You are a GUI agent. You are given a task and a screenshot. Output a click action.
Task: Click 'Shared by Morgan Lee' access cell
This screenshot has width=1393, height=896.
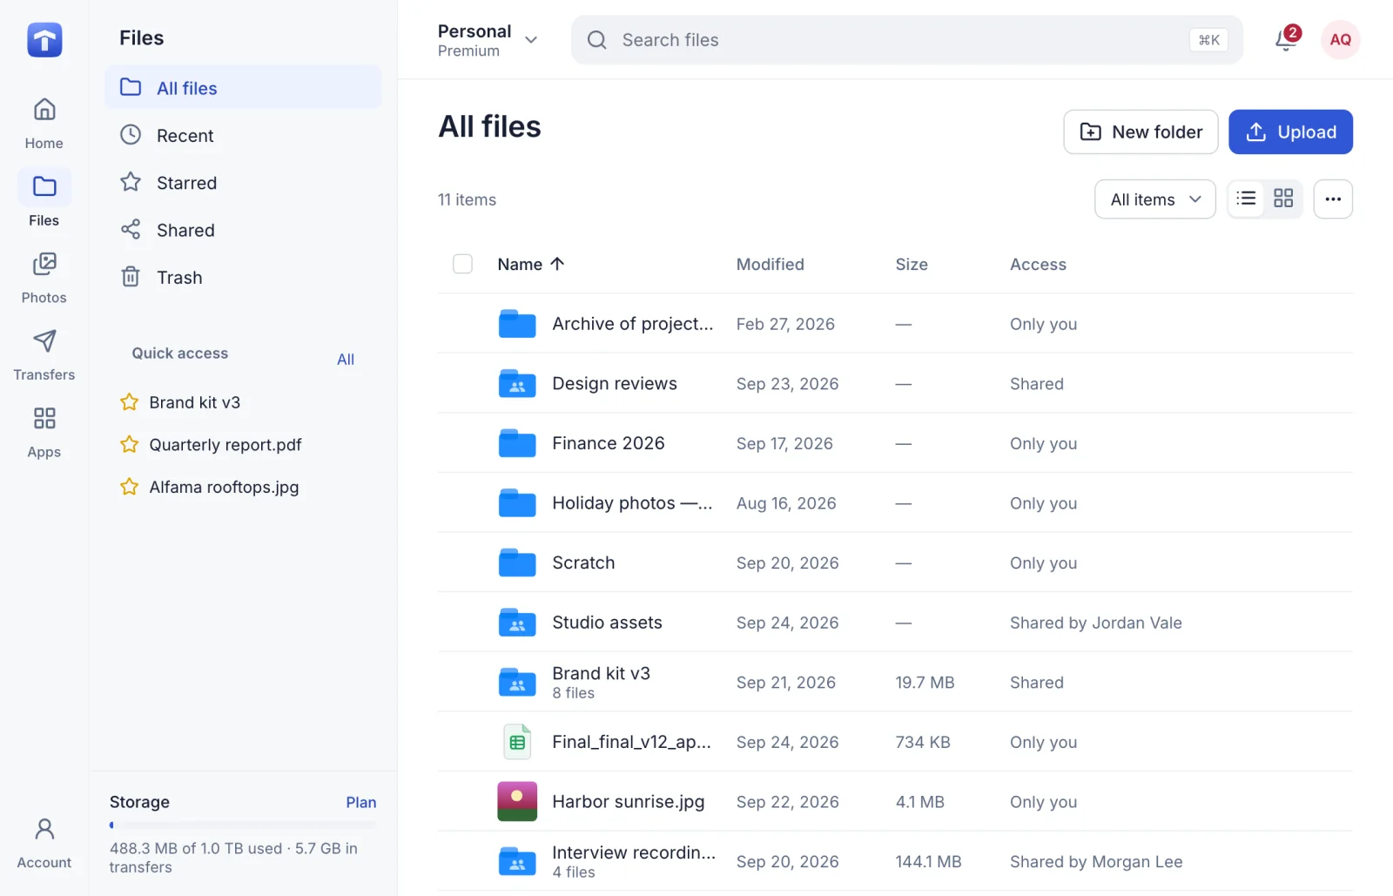[x=1096, y=862]
